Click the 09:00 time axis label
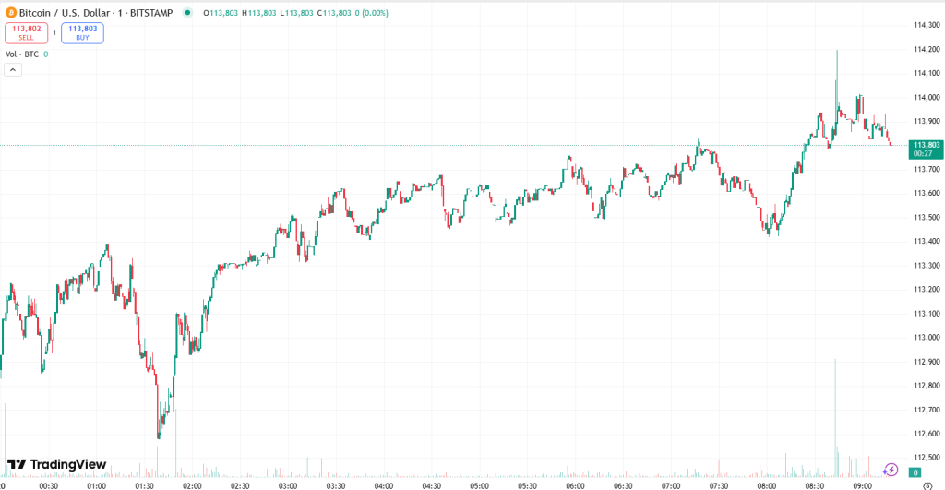 click(862, 485)
